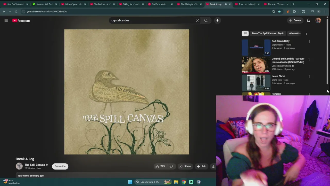Open options menu for Jesus Christ video
Image resolution: width=330 pixels, height=186 pixels.
coord(309,77)
